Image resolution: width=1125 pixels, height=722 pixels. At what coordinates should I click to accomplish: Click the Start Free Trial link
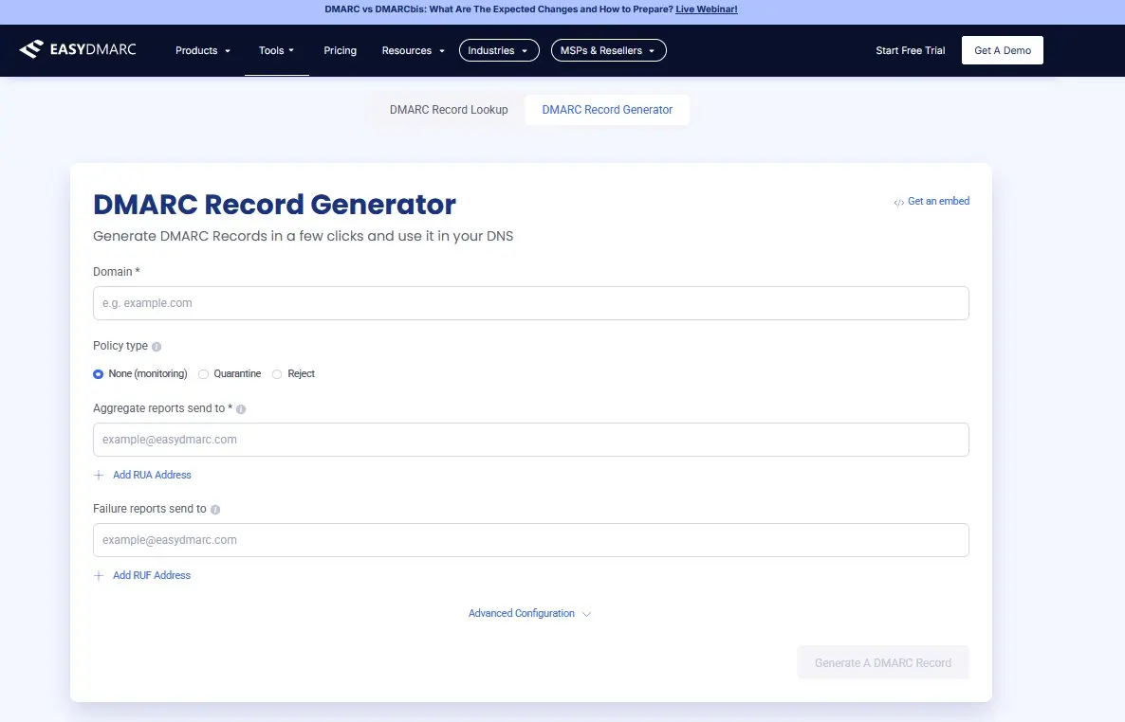click(910, 50)
